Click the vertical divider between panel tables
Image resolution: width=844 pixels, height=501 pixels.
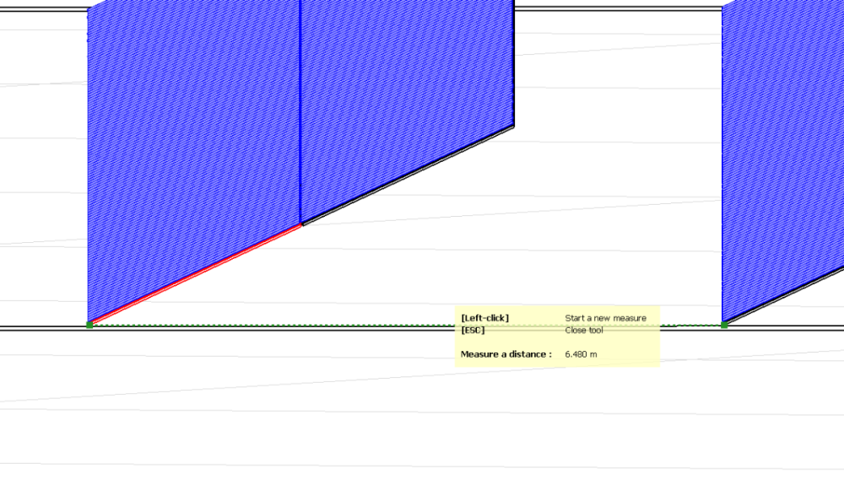click(299, 110)
